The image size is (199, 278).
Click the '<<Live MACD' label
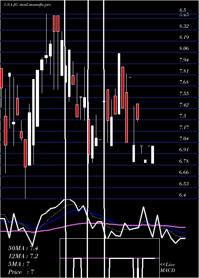click(168, 268)
